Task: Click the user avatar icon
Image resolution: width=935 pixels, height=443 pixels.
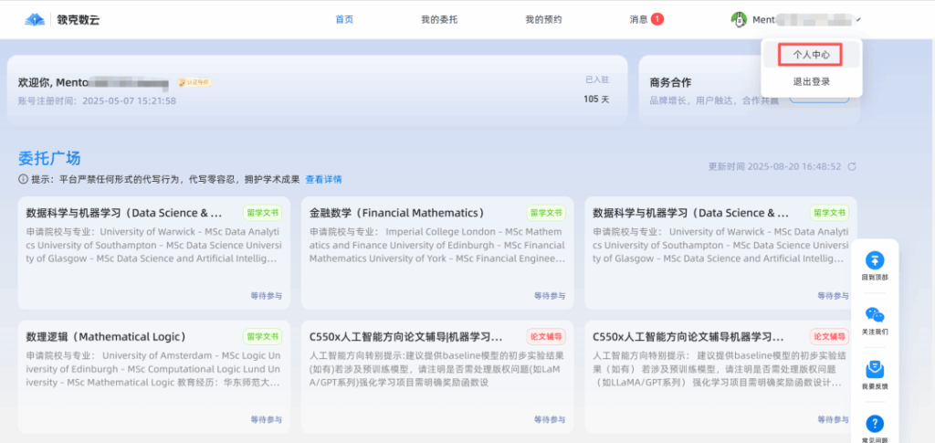Action: point(740,20)
